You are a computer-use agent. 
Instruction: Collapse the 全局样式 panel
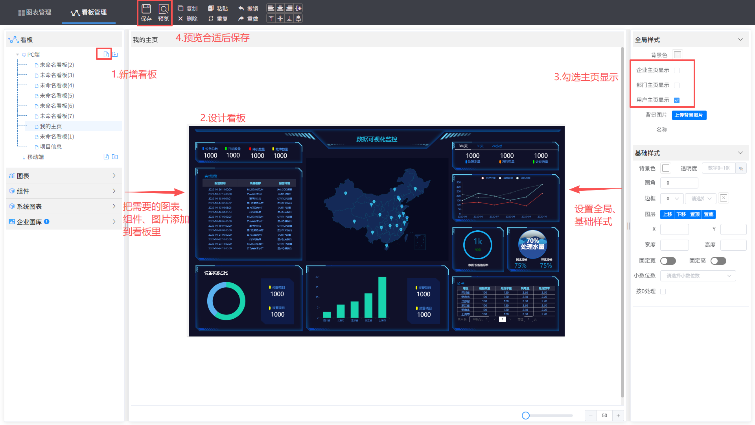point(740,40)
